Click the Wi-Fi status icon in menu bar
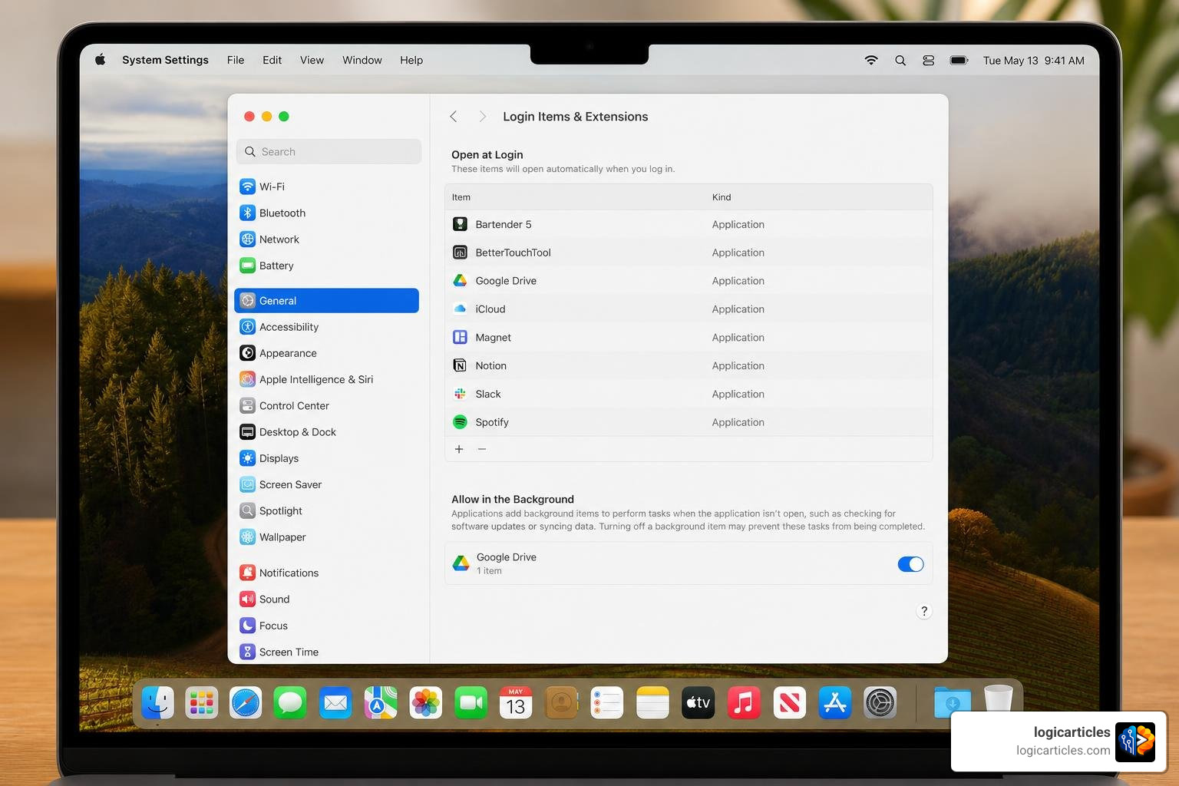This screenshot has height=786, width=1179. (x=871, y=60)
